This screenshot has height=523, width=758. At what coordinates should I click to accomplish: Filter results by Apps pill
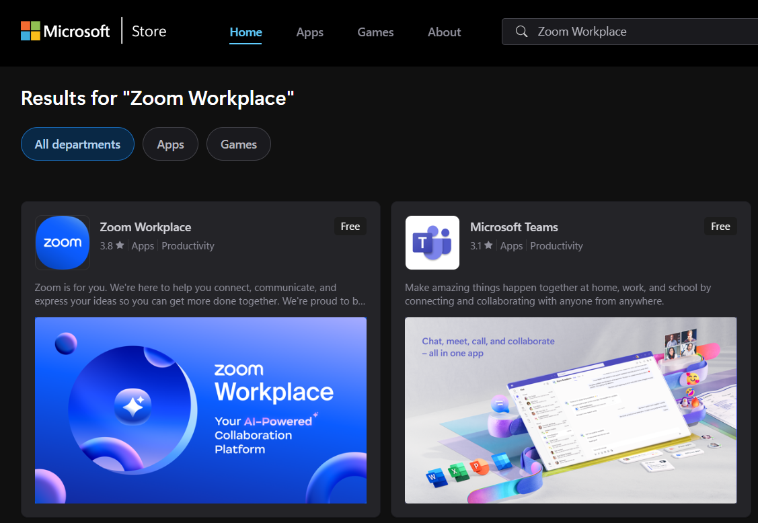click(170, 144)
